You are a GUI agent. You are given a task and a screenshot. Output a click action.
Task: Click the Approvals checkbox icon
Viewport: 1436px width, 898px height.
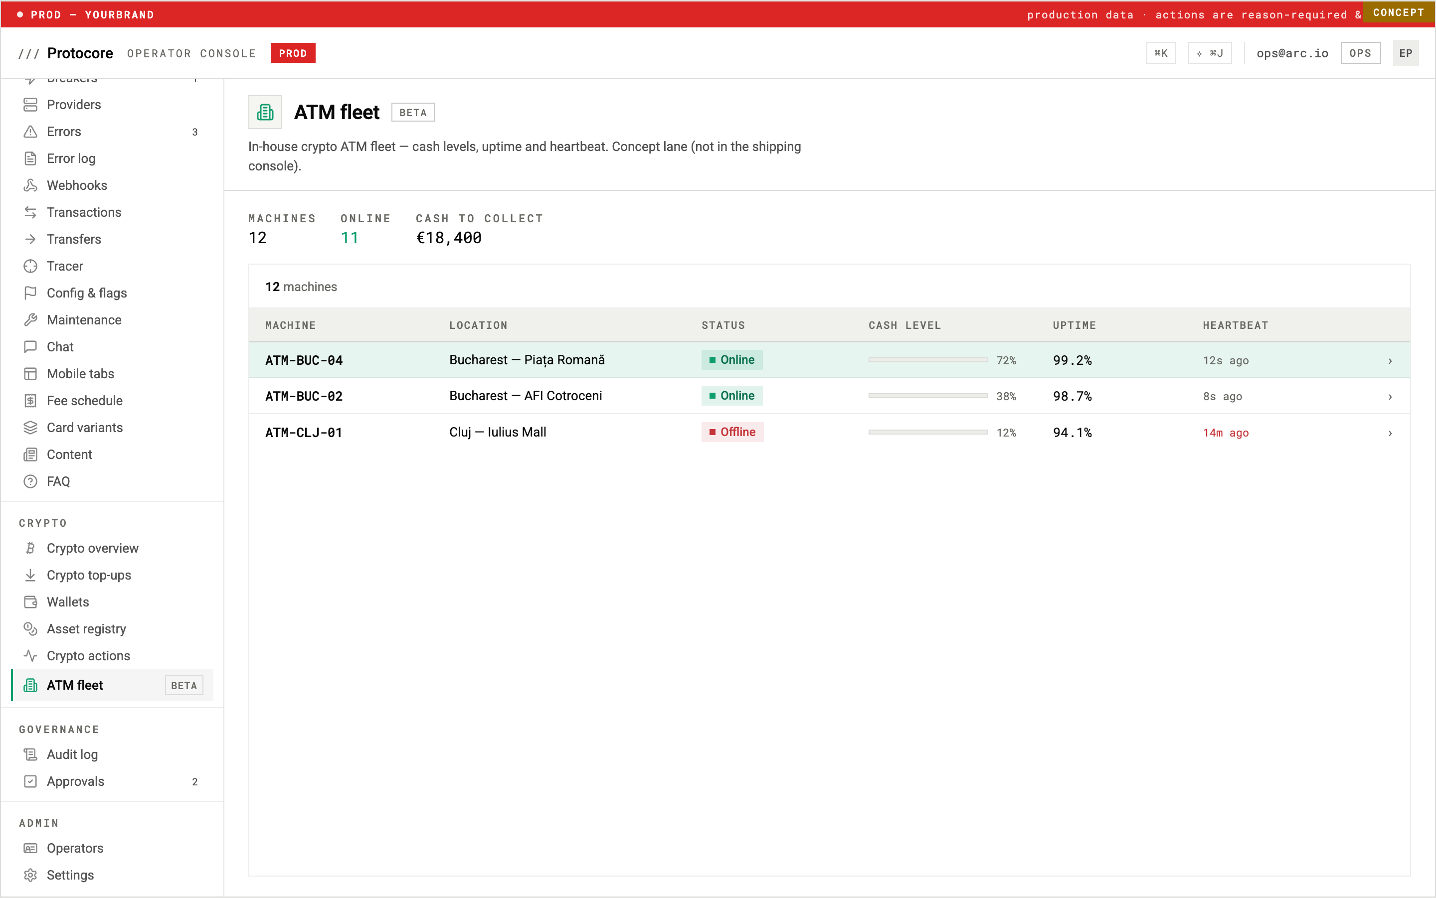point(30,781)
